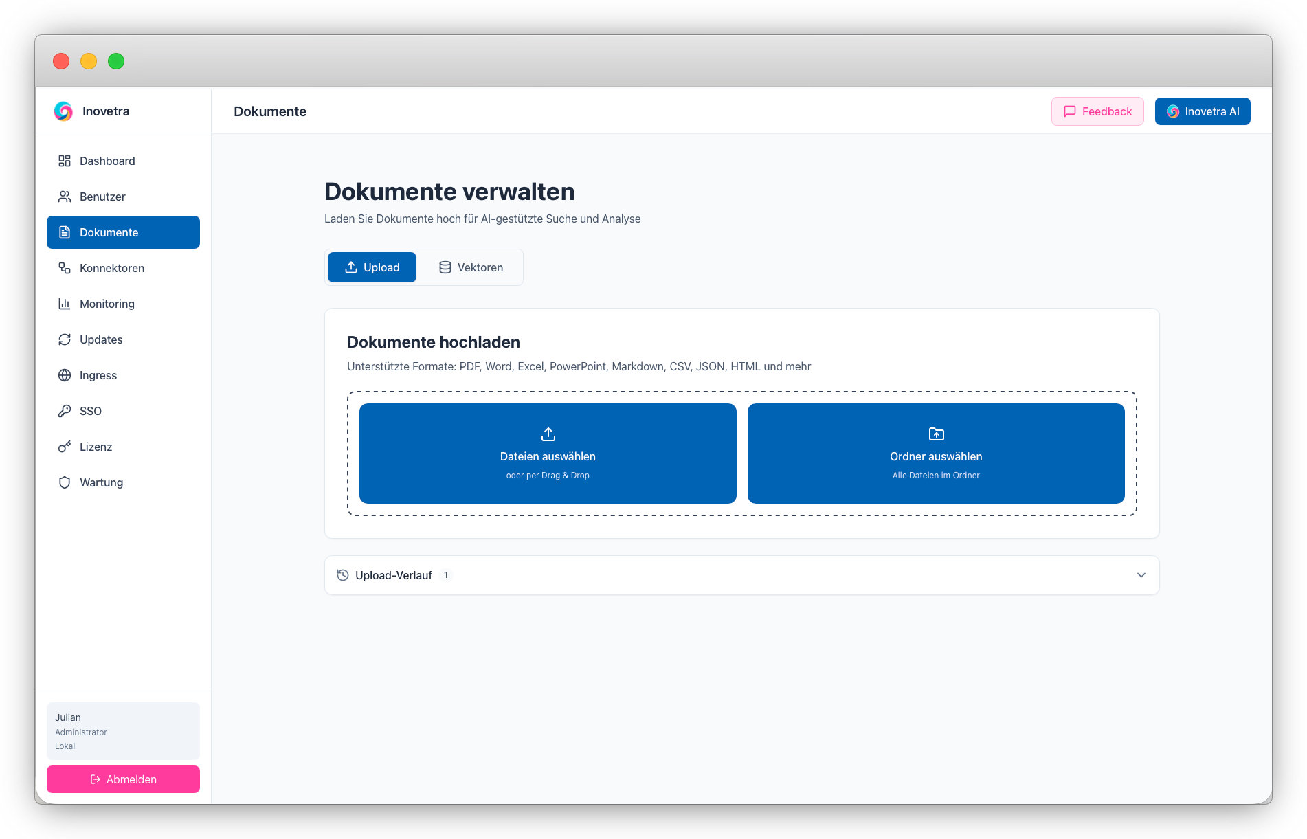Click the swirl icon in the Inovetra AI button
The height and width of the screenshot is (839, 1307).
pos(1173,111)
